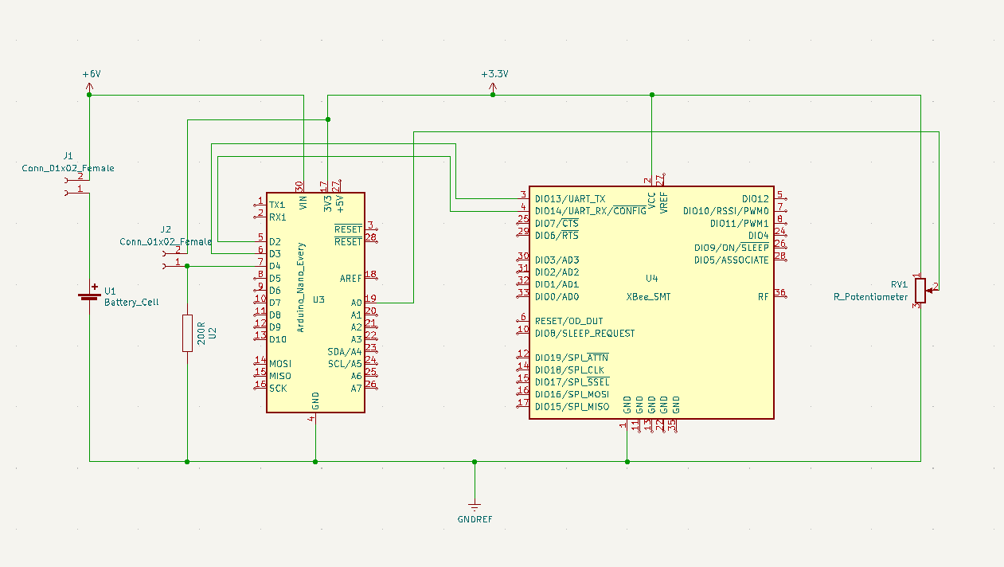Select the RF pin on the XBee
This screenshot has height=567, width=1004.
click(x=764, y=296)
